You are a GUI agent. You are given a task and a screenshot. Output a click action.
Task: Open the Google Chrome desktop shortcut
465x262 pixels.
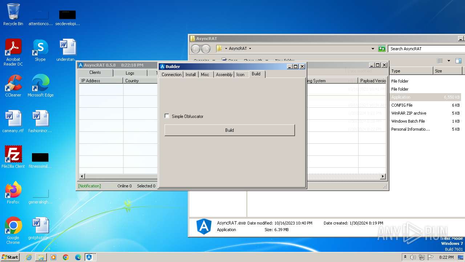click(13, 231)
